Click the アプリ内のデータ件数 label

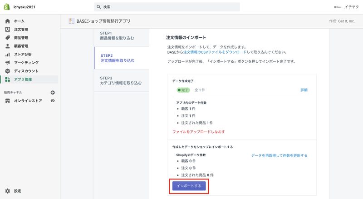pyautogui.click(x=191, y=103)
